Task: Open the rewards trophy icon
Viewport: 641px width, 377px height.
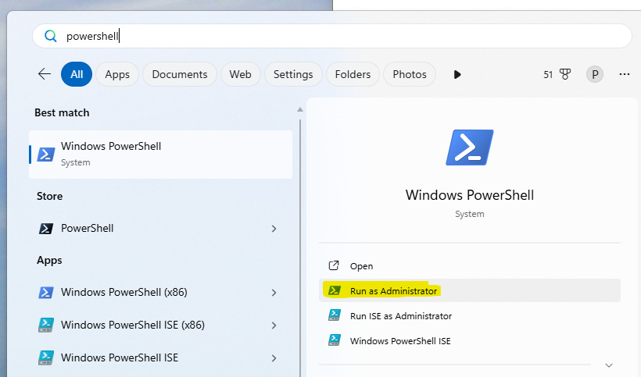Action: point(565,74)
